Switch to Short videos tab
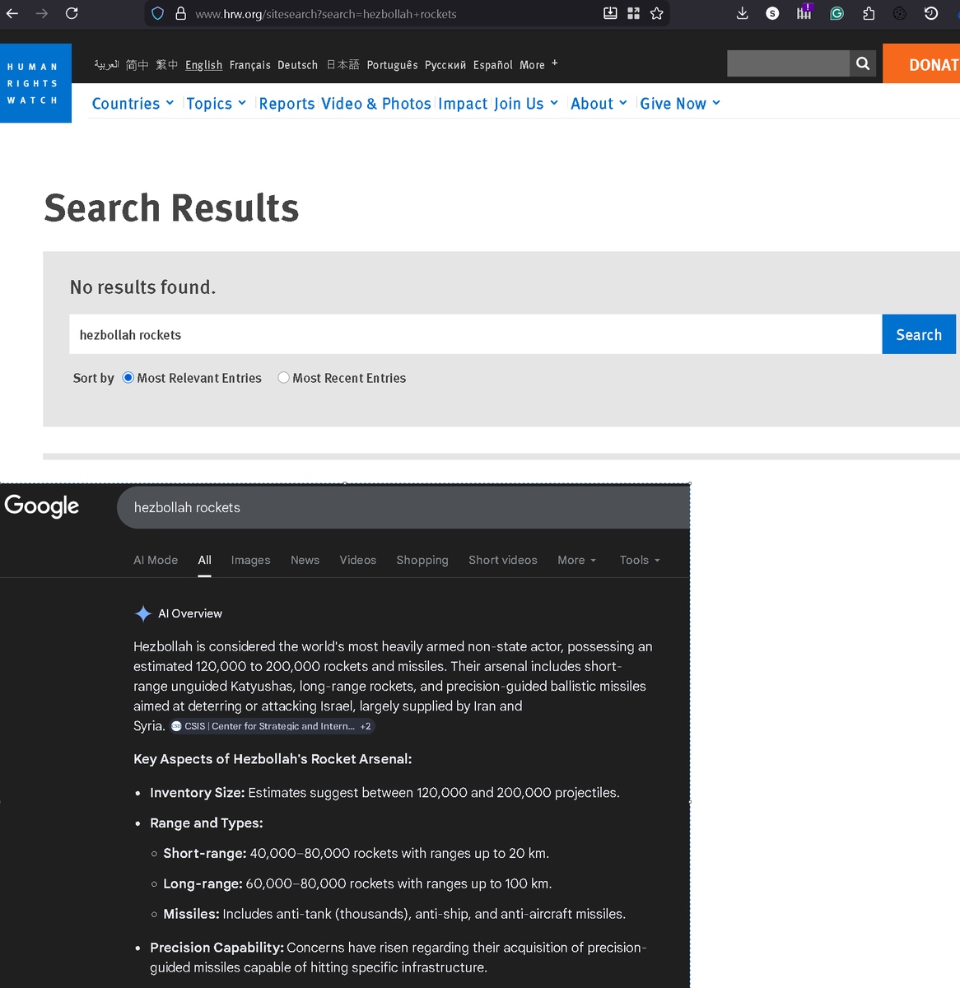This screenshot has height=988, width=960. coord(503,560)
